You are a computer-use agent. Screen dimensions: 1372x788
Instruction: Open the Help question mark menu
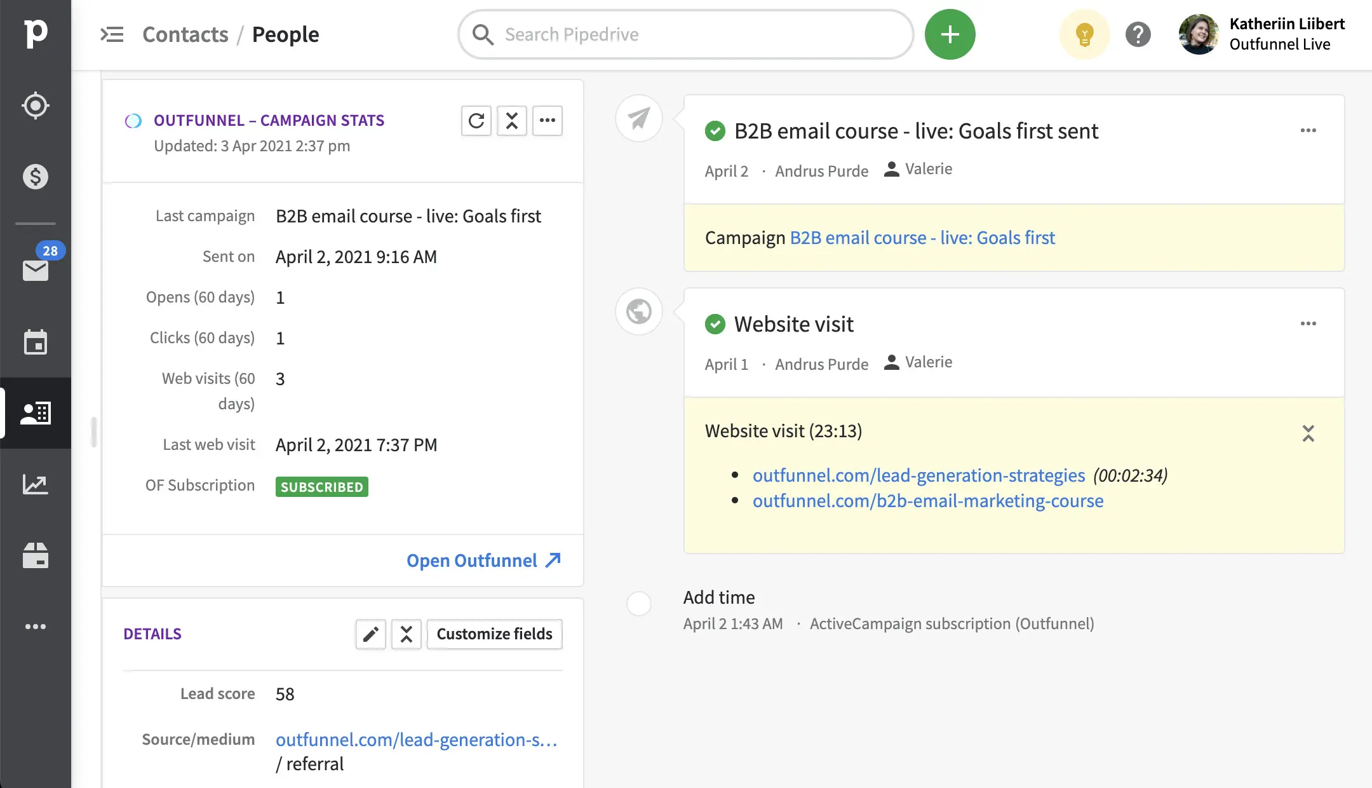1138,34
